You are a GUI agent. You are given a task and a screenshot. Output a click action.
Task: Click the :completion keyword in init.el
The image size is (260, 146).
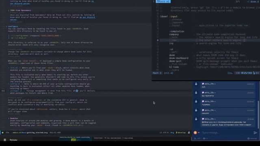[x=177, y=32]
